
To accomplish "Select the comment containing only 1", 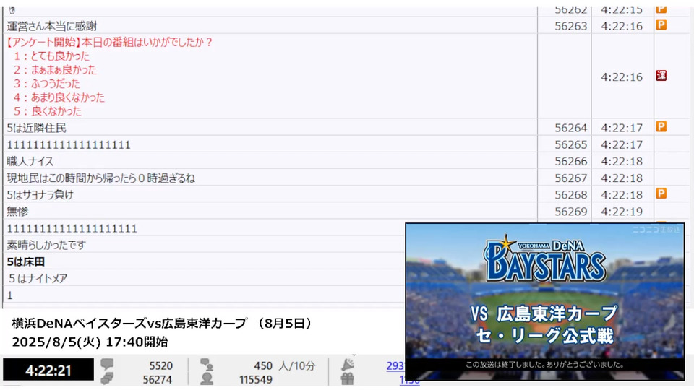I will click(9, 295).
